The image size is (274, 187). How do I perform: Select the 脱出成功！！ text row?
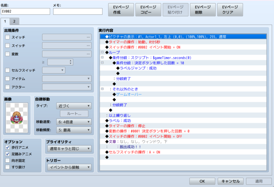183,147
